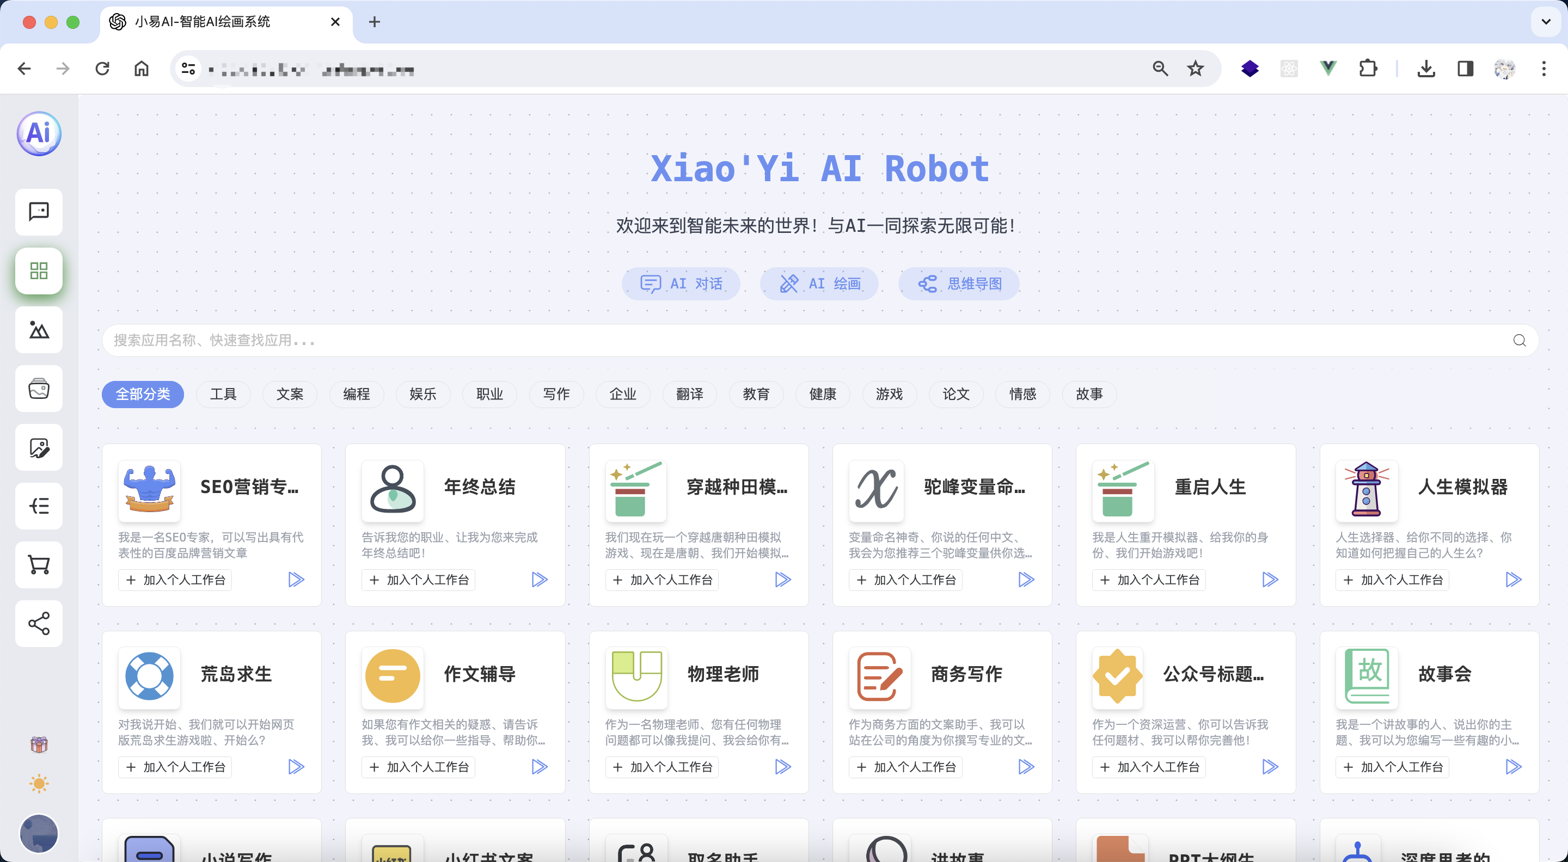Screen dimensions: 1568x862
Task: Click the Ai logo in sidebar
Action: point(39,133)
